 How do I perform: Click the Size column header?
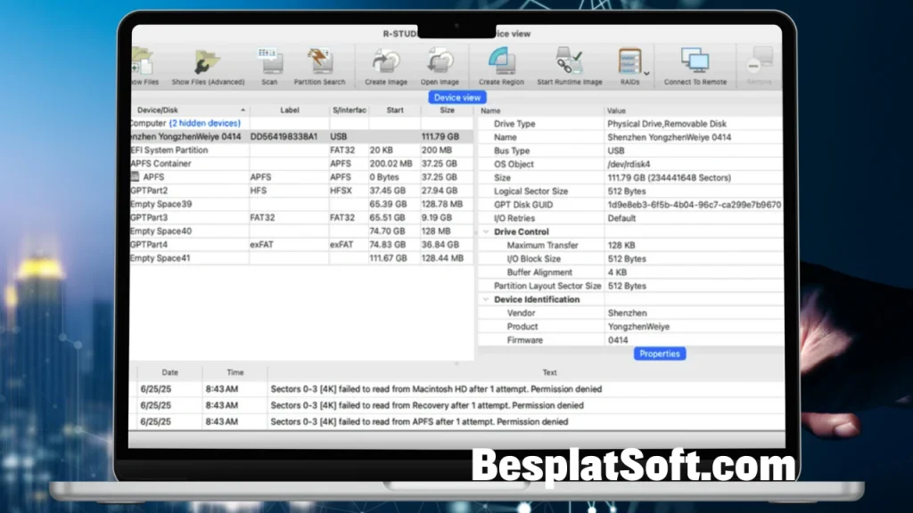pos(447,110)
